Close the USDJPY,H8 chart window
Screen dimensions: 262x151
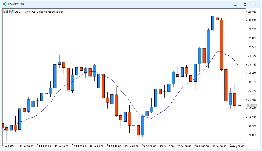coord(255,4)
